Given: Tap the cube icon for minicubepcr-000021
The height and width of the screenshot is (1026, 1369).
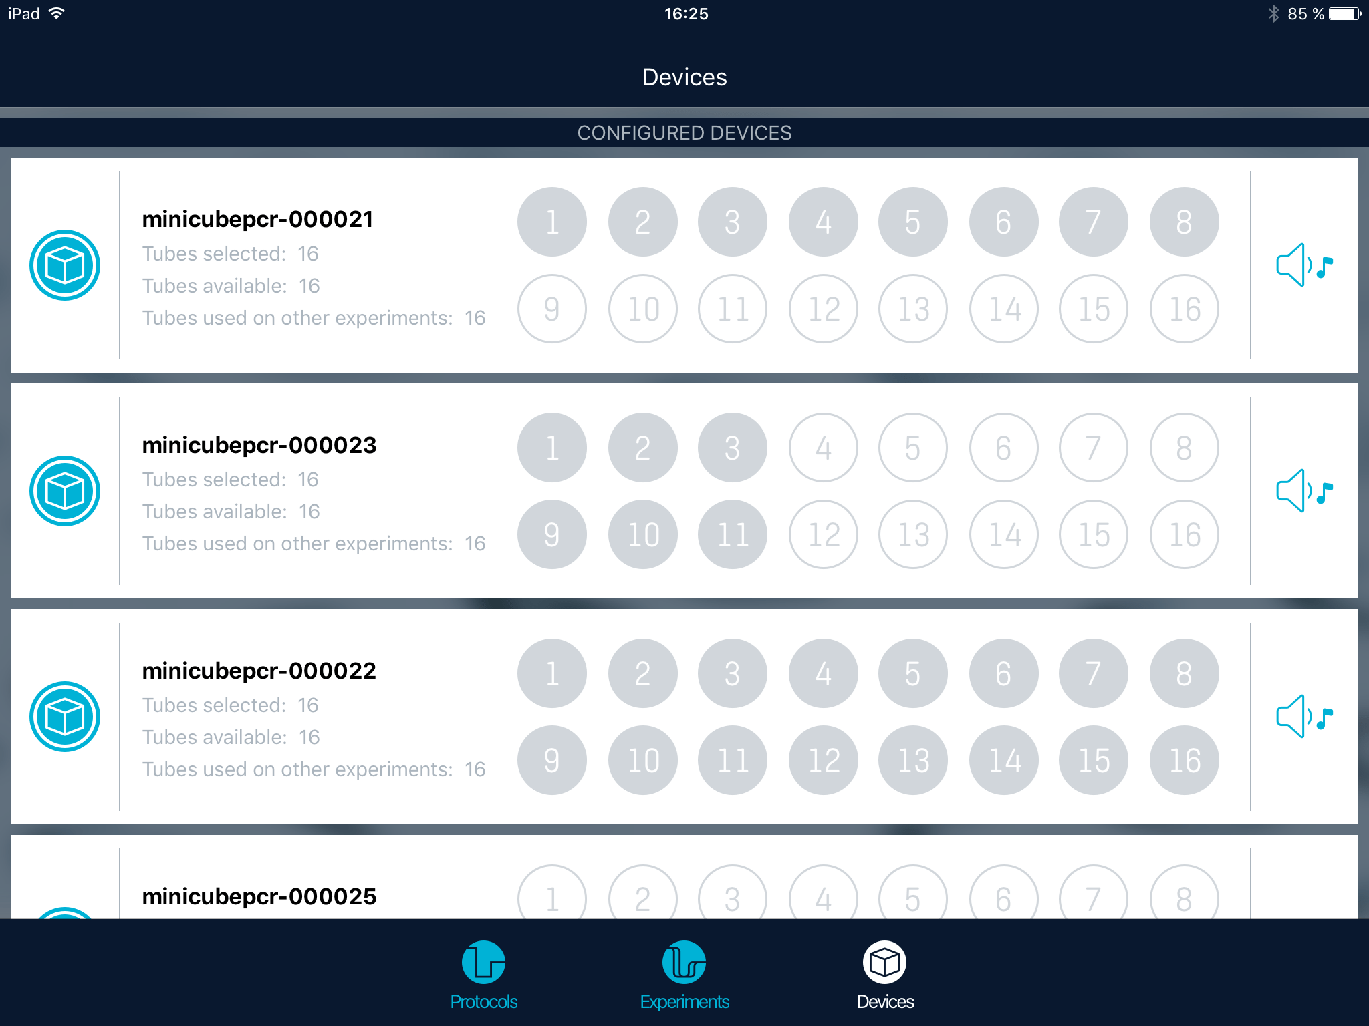Looking at the screenshot, I should coord(65,265).
